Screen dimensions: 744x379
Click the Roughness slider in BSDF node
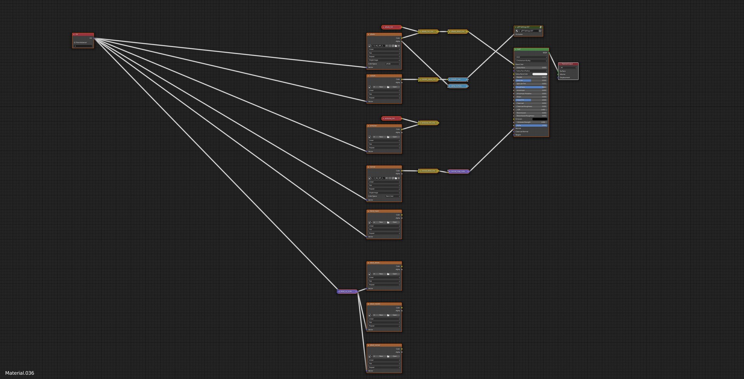tap(531, 87)
